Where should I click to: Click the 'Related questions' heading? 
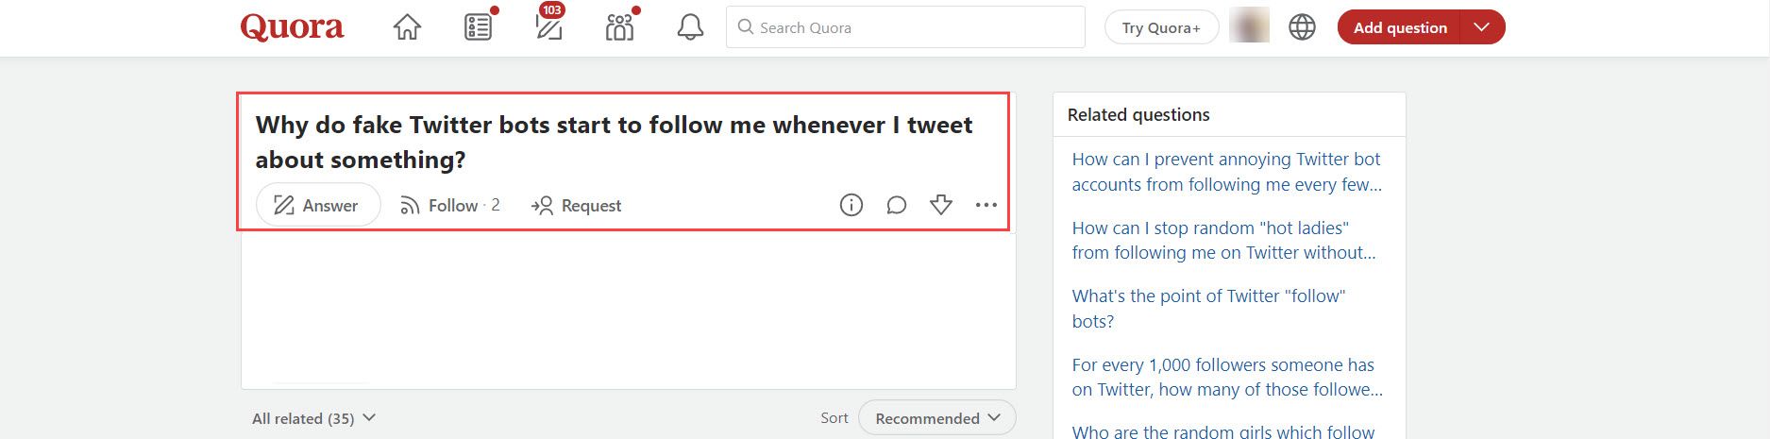click(x=1138, y=114)
